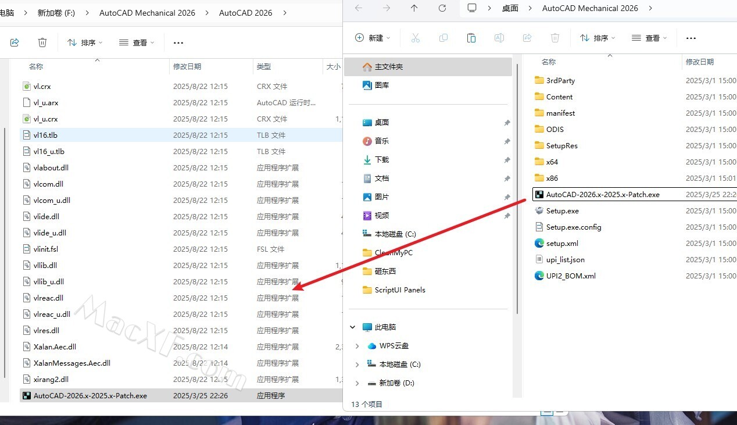The width and height of the screenshot is (737, 425).
Task: Click the Paste clipboard icon
Action: (x=471, y=38)
